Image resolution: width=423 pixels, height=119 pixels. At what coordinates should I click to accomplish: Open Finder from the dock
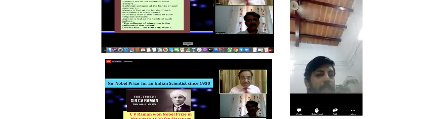[x=109, y=50]
